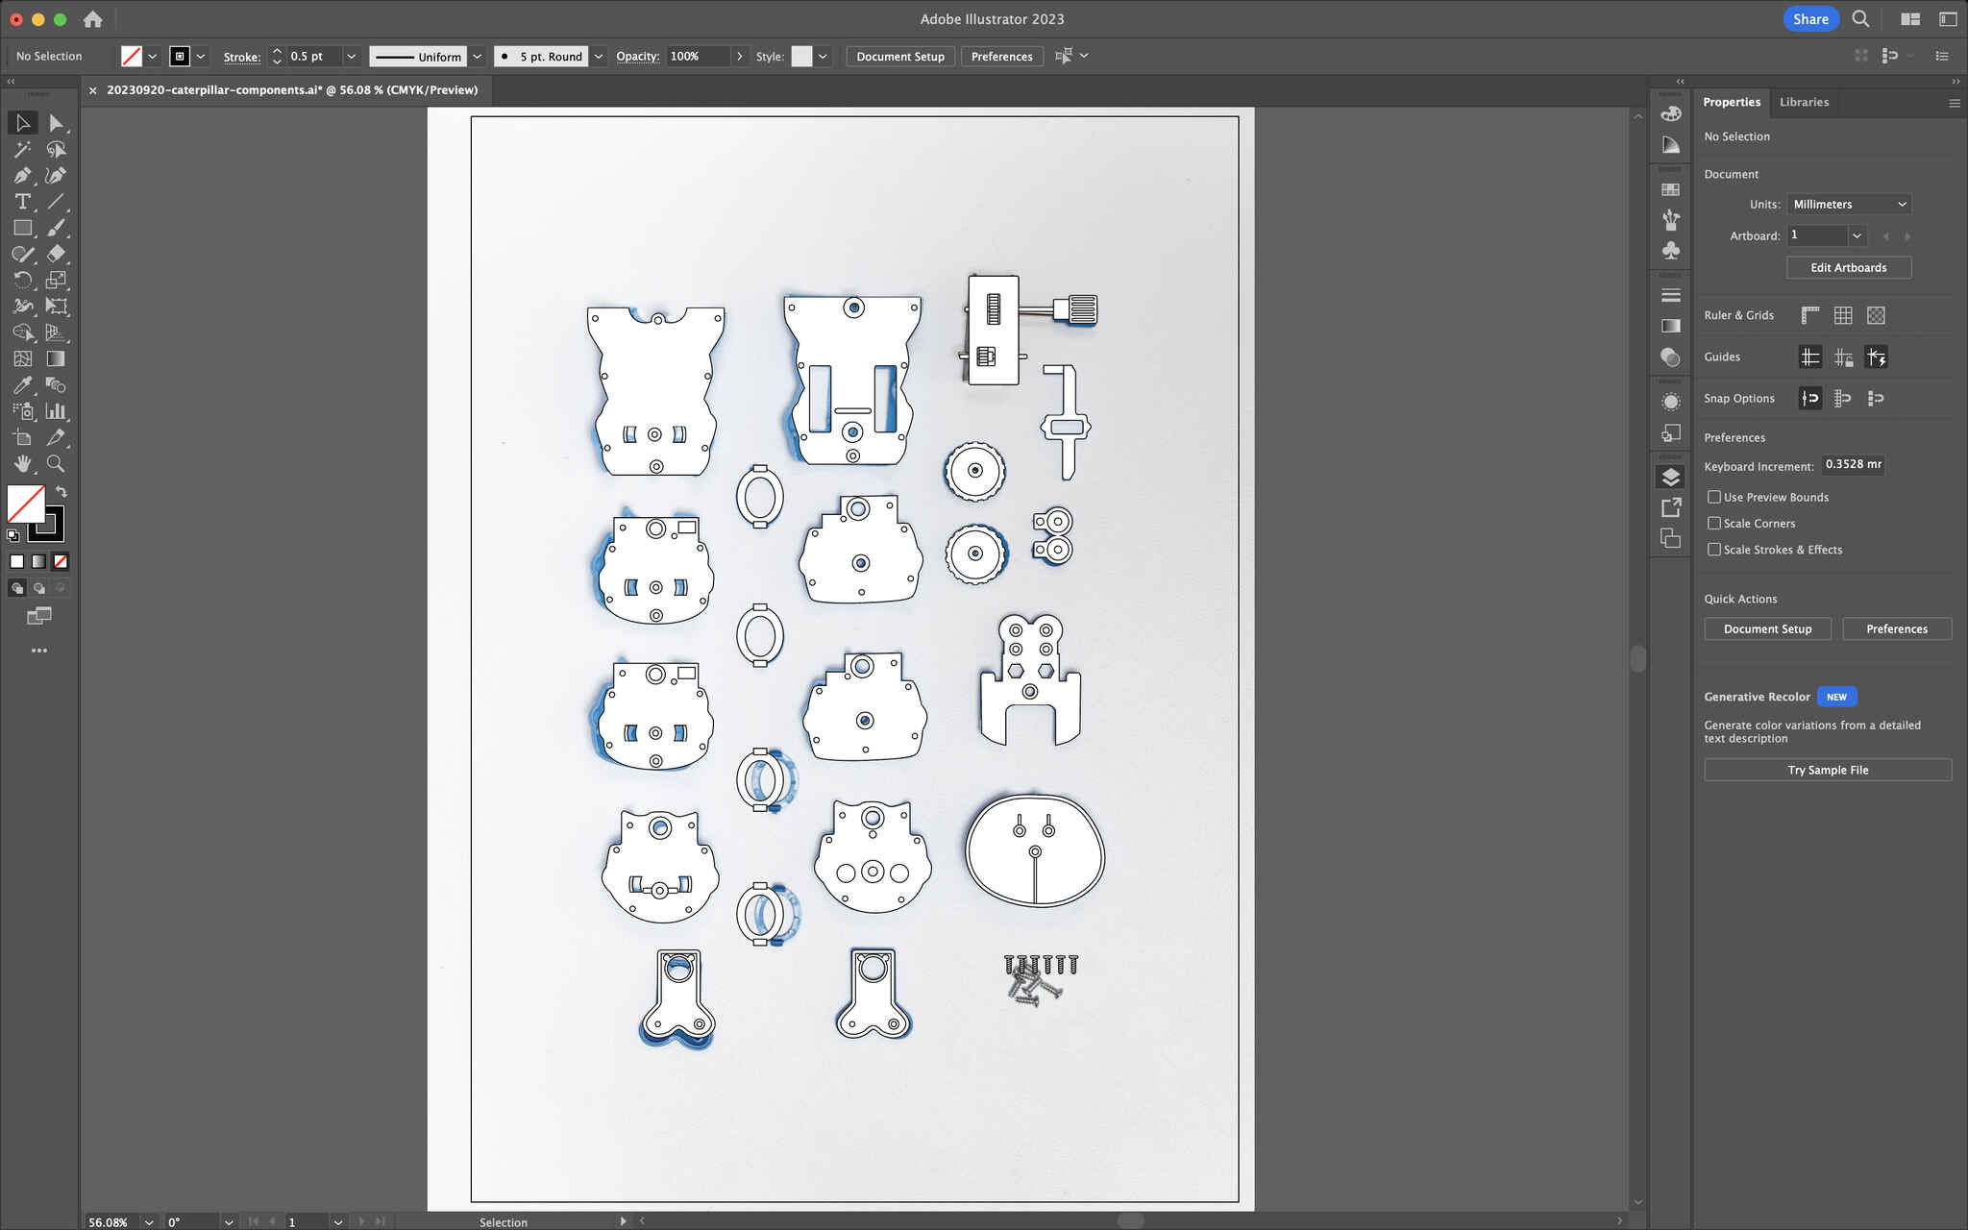The height and width of the screenshot is (1230, 1968).
Task: Switch to the Libraries tab
Action: coord(1803,102)
